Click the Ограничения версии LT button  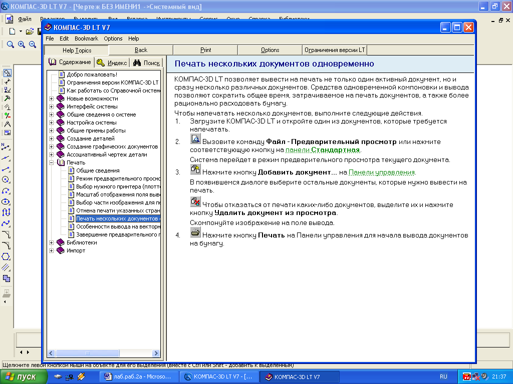334,50
